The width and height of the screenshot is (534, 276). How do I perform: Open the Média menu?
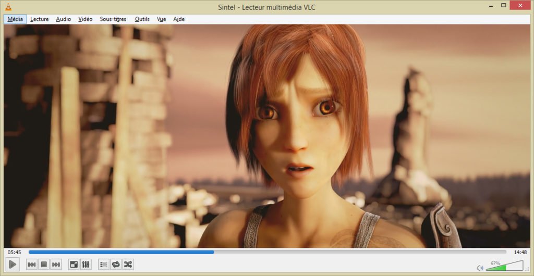pyautogui.click(x=15, y=19)
